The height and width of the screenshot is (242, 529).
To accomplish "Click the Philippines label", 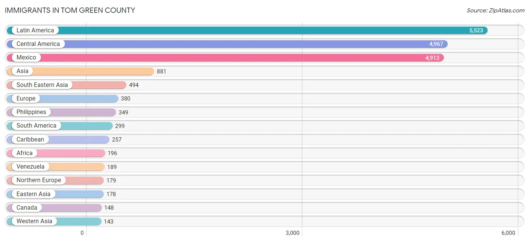I will [x=31, y=112].
